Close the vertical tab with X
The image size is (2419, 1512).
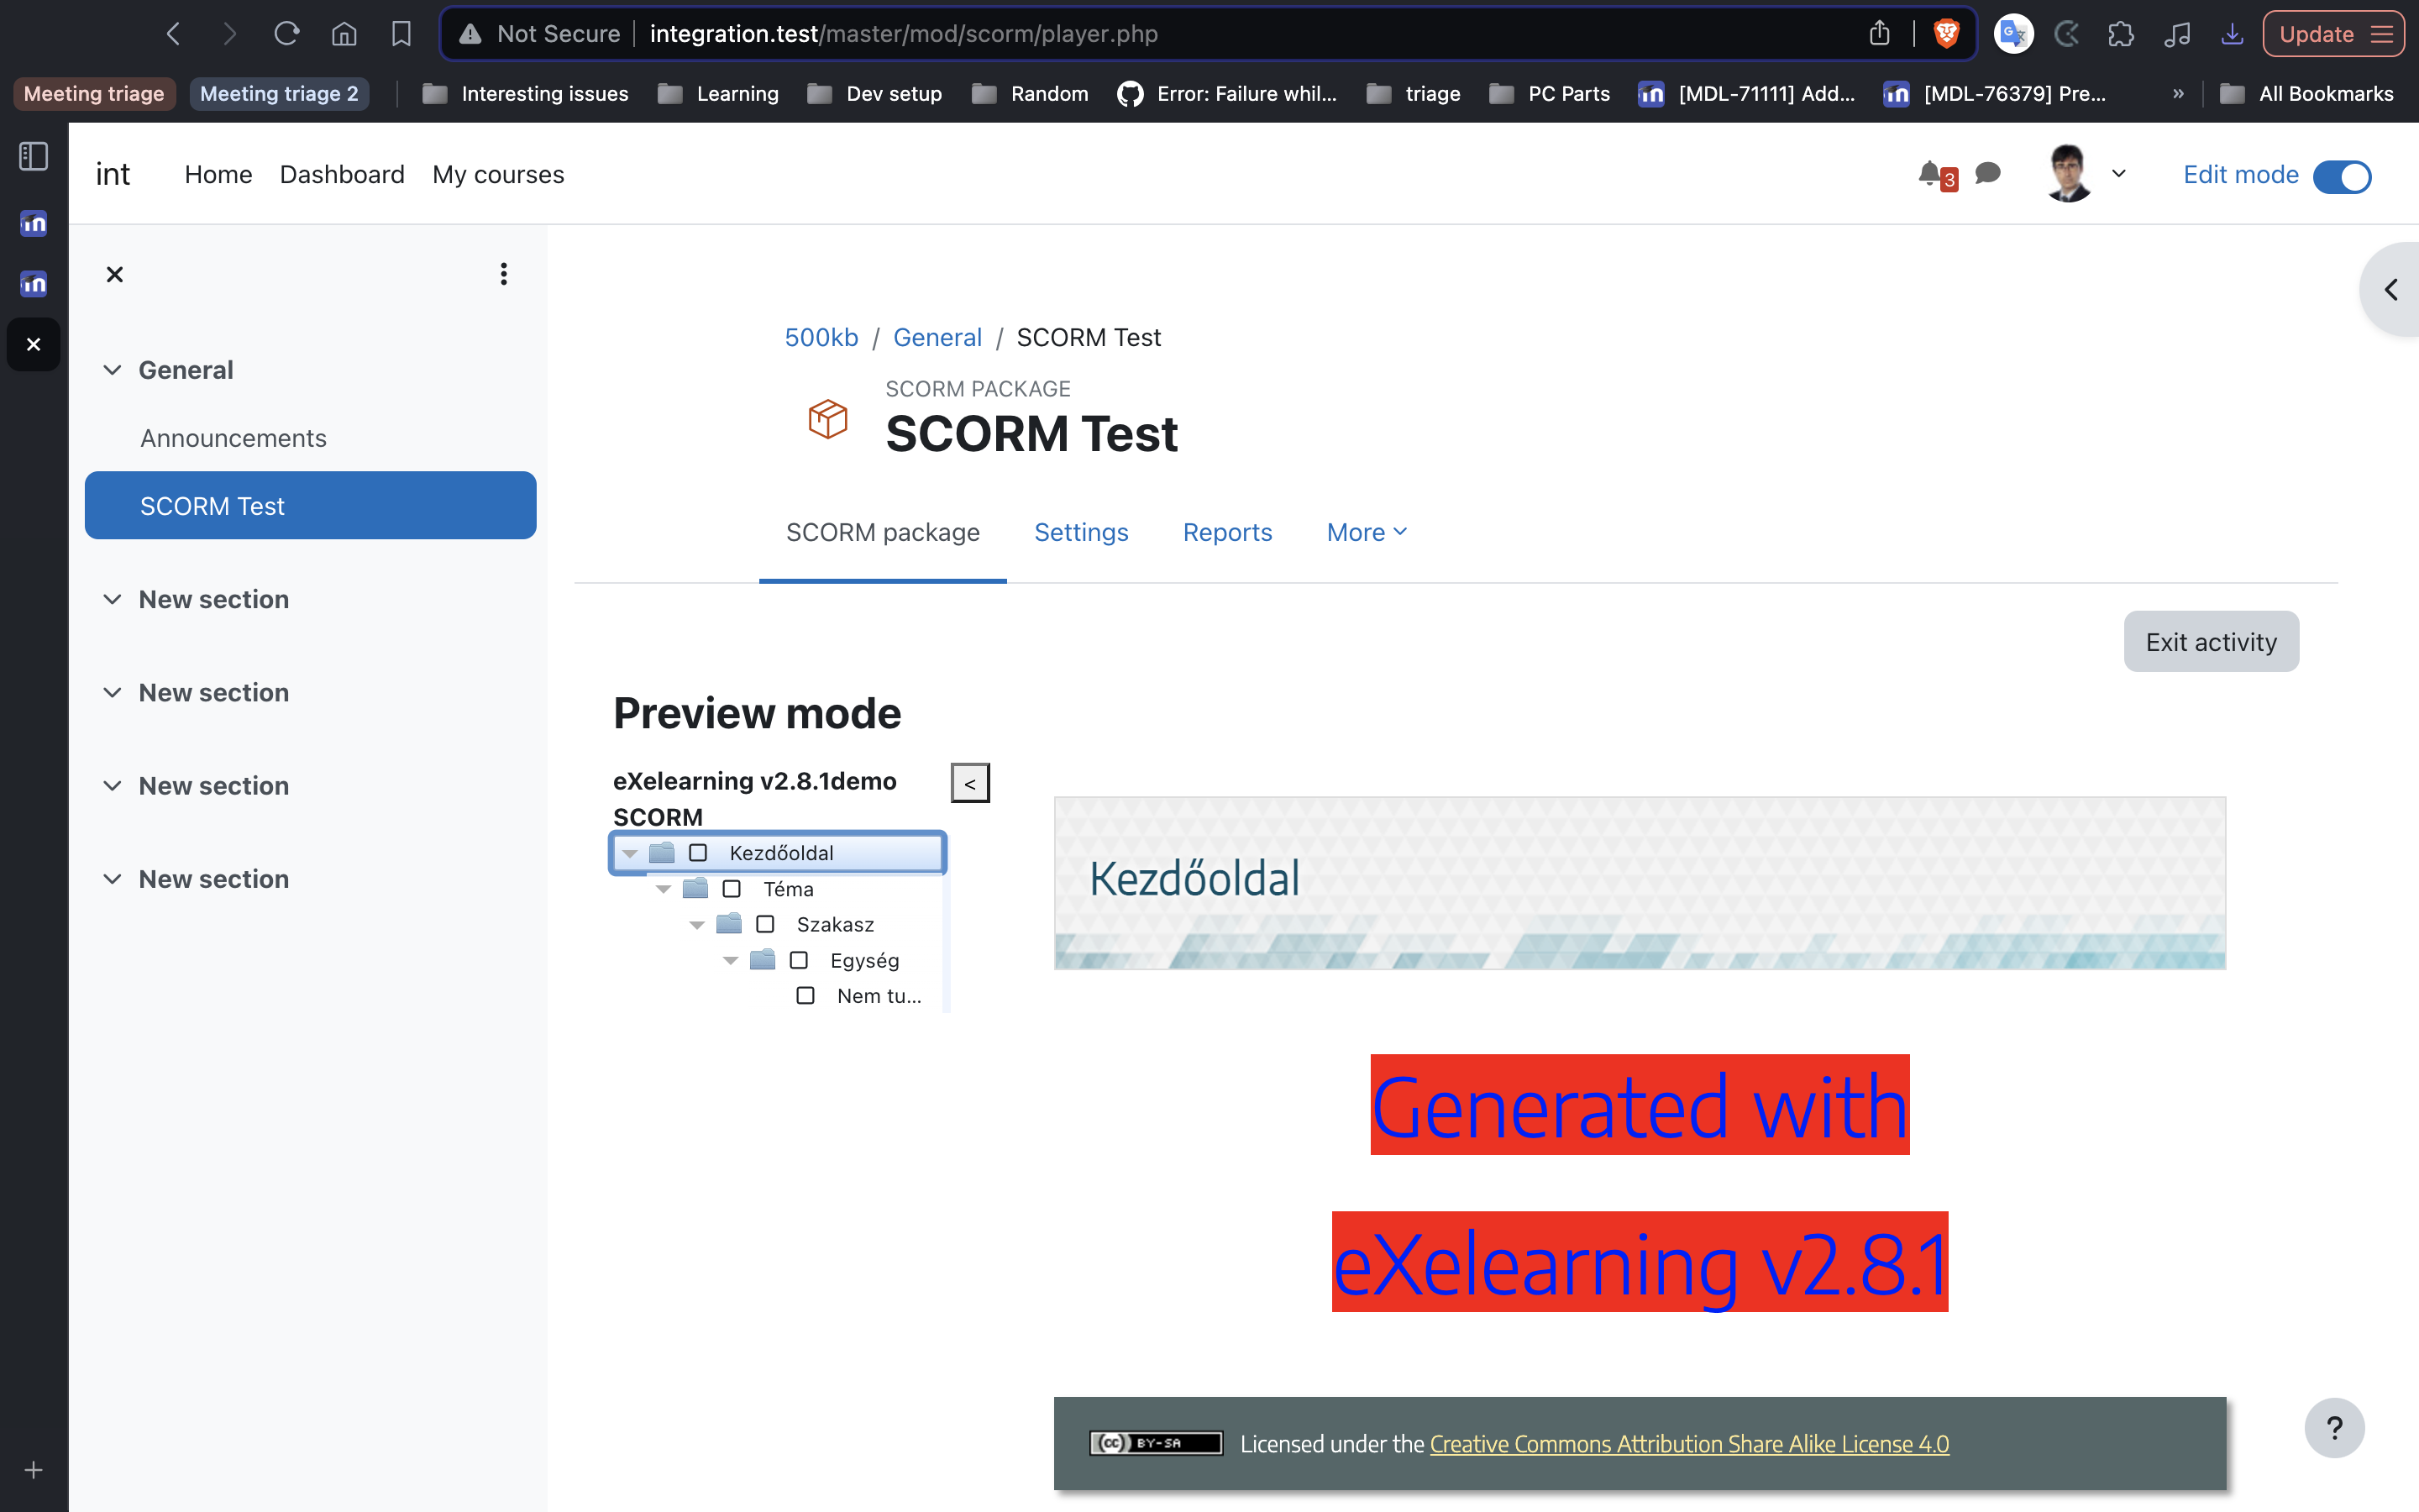[x=34, y=344]
